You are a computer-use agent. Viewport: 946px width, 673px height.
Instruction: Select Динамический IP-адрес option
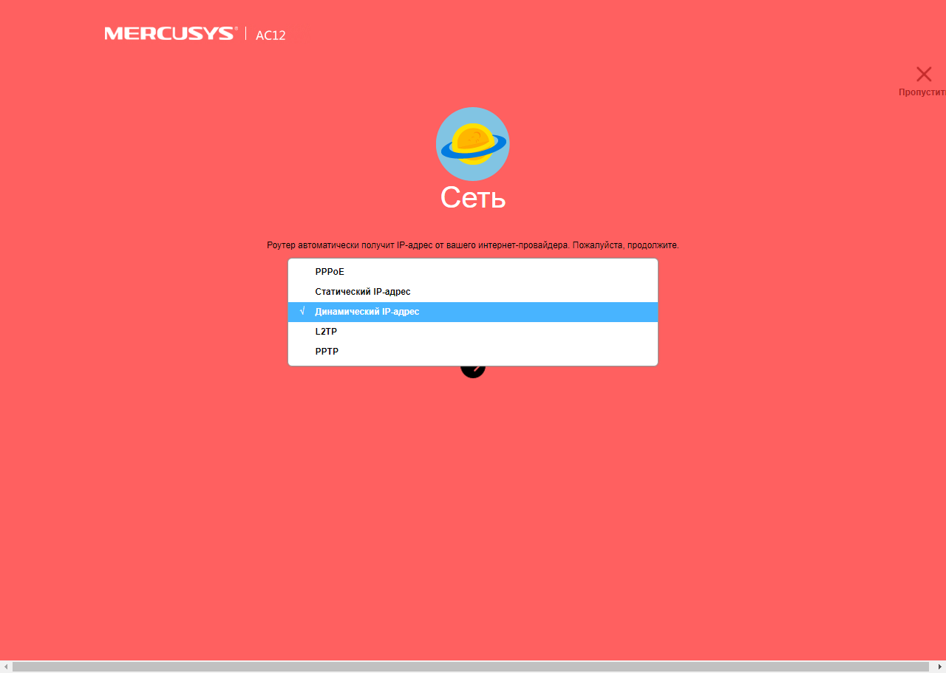click(473, 312)
